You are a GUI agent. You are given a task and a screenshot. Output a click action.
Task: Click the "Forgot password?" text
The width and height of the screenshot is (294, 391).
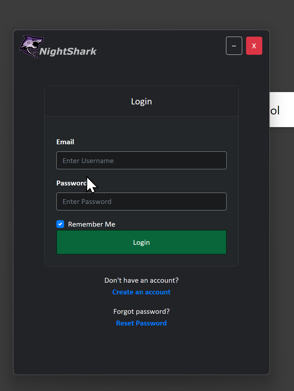point(141,312)
